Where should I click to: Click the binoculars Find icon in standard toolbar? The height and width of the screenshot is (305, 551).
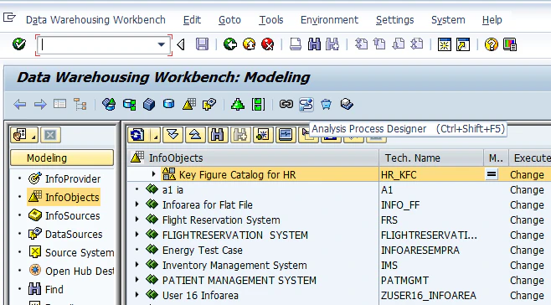(314, 44)
